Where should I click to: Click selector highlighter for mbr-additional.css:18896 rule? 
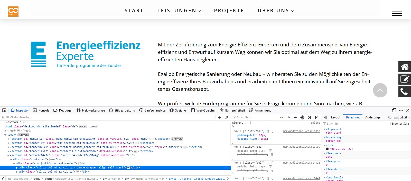pyautogui.click(x=268, y=131)
